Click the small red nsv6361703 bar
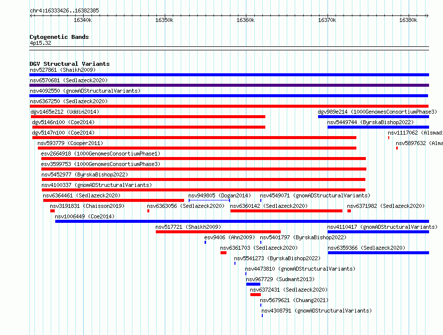The image size is (443, 335). [223, 253]
